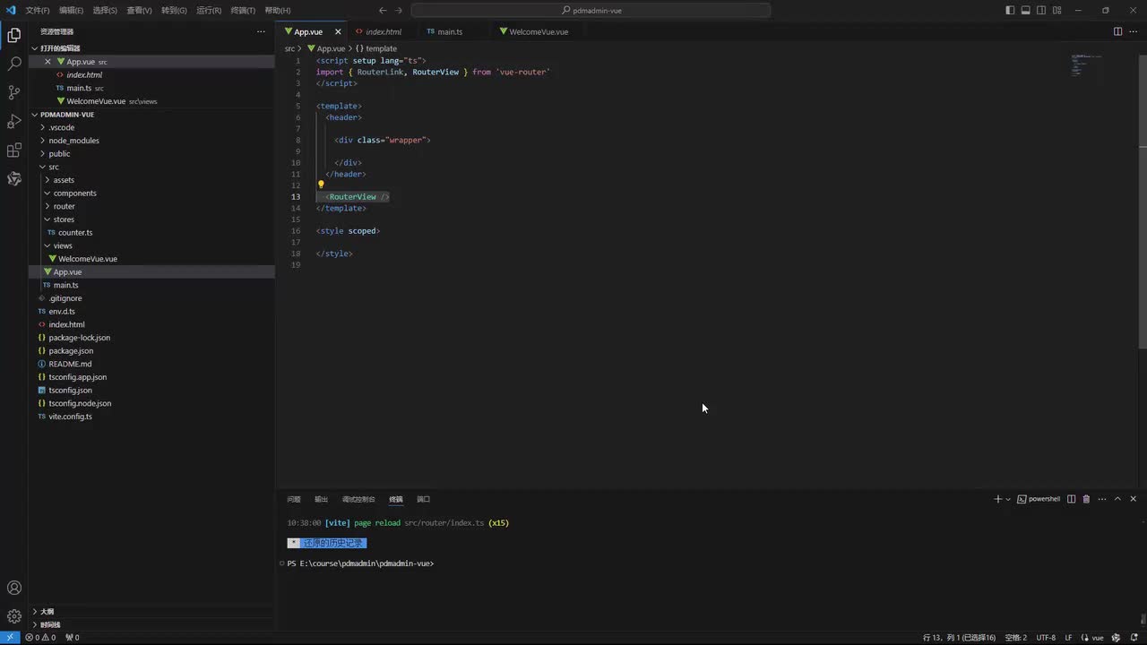The width and height of the screenshot is (1147, 645).
Task: Open editor more actions ellipsis
Action: tap(1133, 31)
